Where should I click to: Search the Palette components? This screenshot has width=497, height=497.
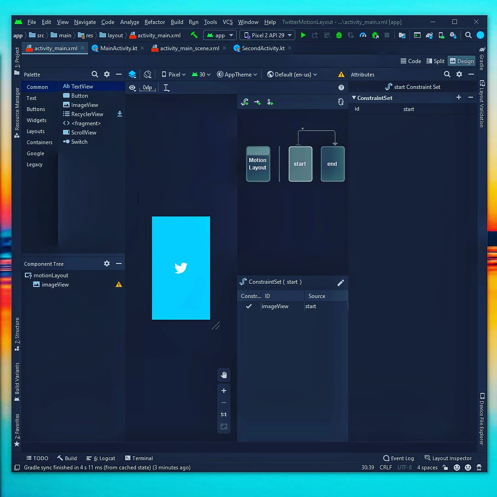[x=94, y=74]
